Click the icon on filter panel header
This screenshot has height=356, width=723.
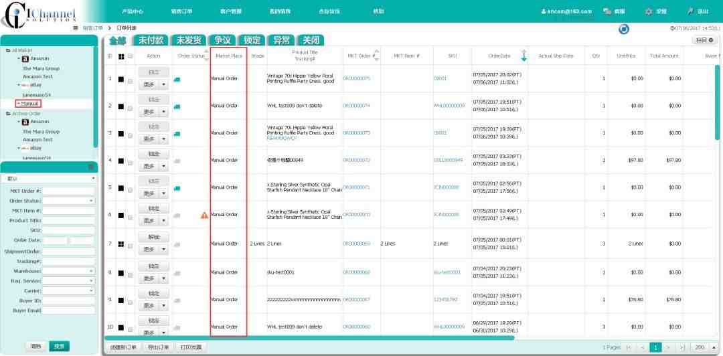(91, 167)
